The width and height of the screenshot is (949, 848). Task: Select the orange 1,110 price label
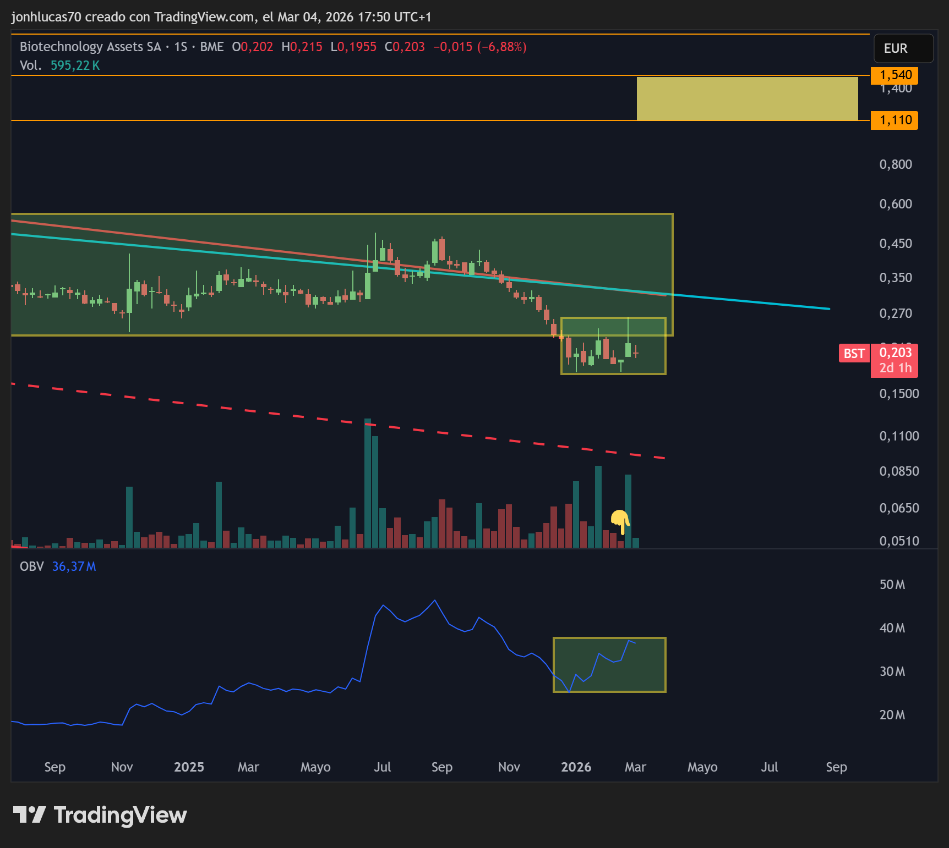895,120
